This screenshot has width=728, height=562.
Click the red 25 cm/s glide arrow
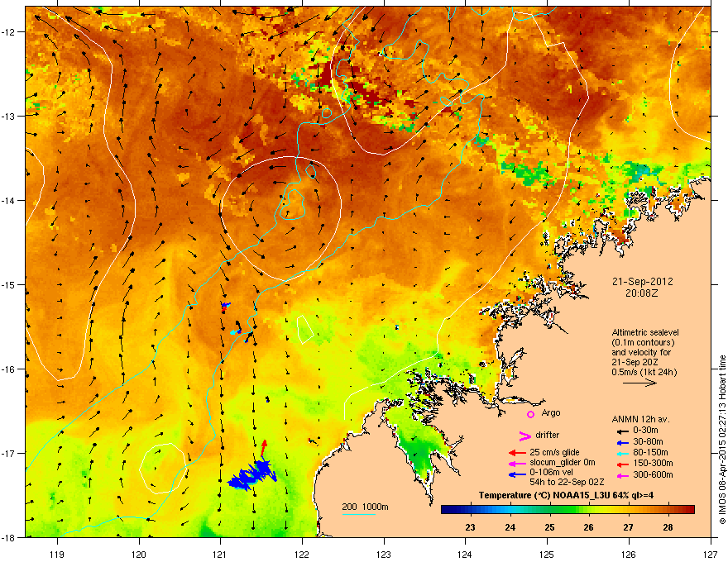coord(517,453)
